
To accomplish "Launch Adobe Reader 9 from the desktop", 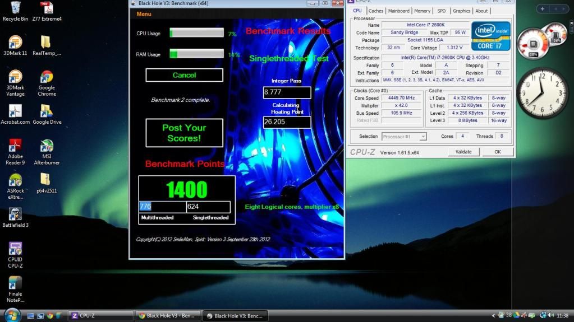I will (15, 152).
